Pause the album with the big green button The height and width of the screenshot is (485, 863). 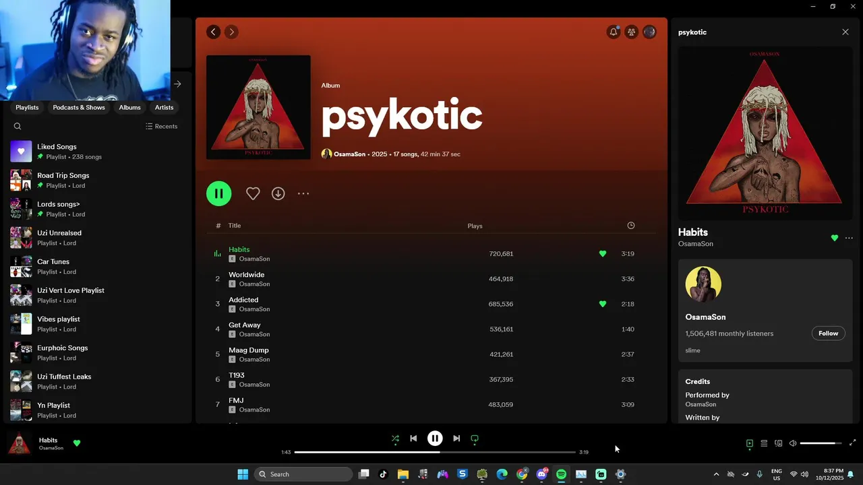(x=219, y=193)
